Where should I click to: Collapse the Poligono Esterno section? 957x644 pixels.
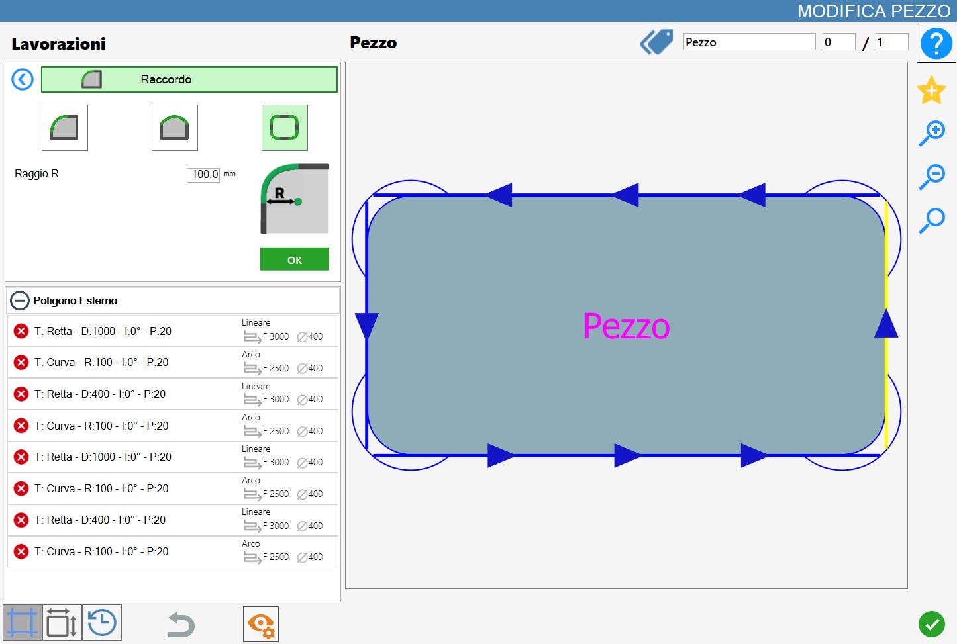click(20, 300)
